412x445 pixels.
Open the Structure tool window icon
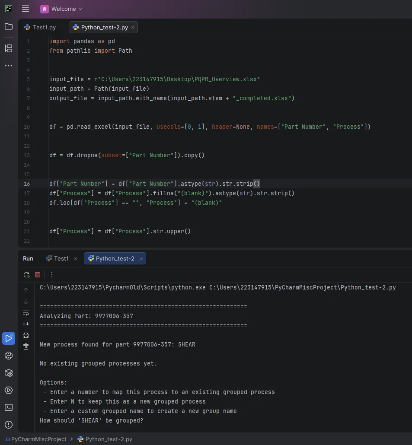[x=9, y=48]
